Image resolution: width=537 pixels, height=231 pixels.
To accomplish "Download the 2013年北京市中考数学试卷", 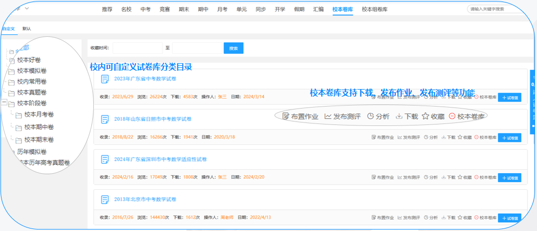I will coord(448,218).
